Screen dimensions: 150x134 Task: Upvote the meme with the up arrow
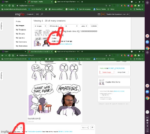pos(17,128)
